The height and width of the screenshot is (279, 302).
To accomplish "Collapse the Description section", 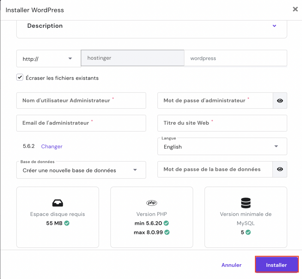I will 274,26.
